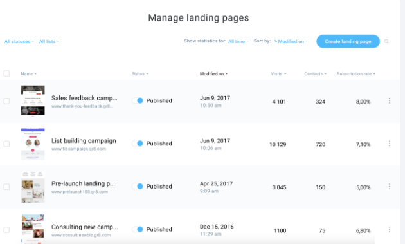Check the List building campaign row checkbox
Image resolution: width=405 pixels, height=244 pixels.
click(6, 144)
